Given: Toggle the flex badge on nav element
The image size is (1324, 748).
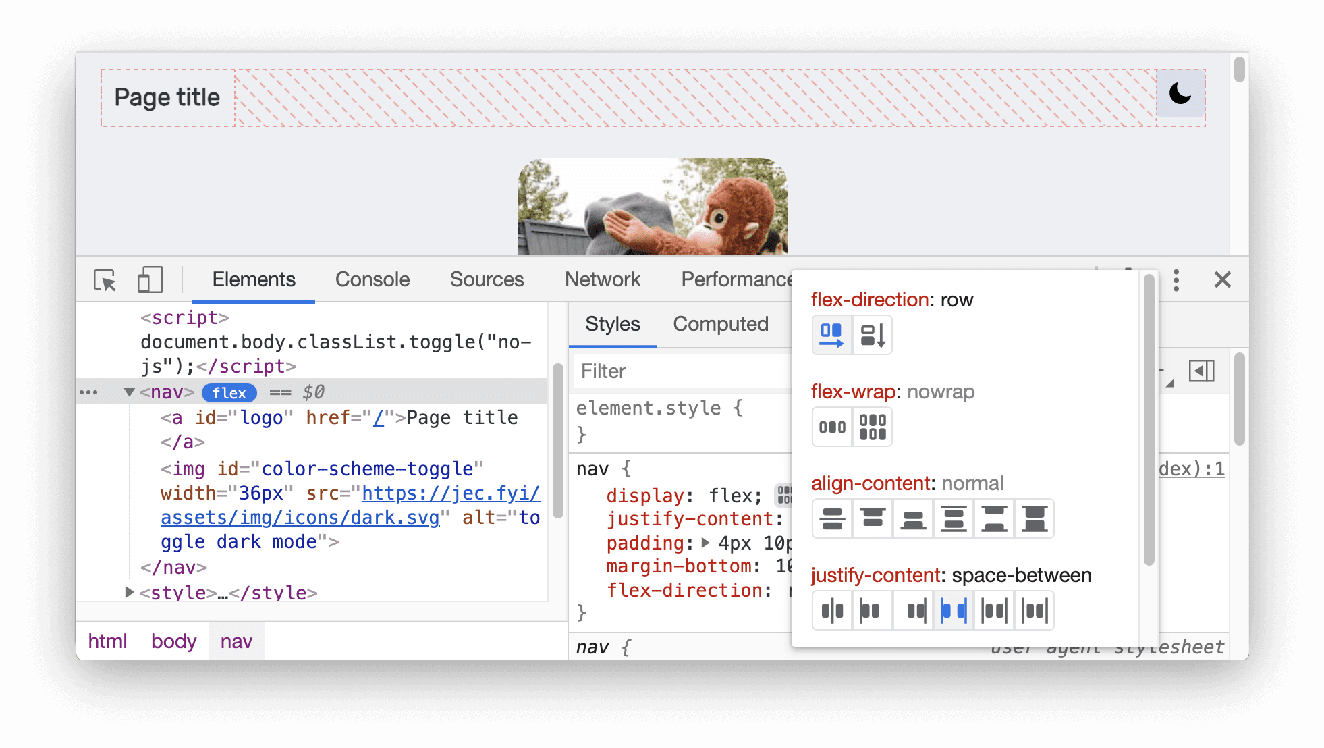Looking at the screenshot, I should (x=227, y=392).
